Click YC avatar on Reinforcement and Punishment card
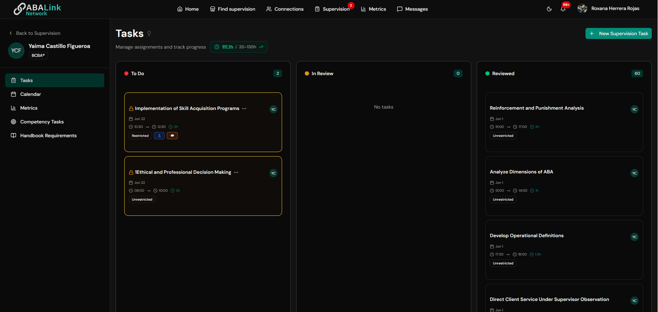 [635, 109]
